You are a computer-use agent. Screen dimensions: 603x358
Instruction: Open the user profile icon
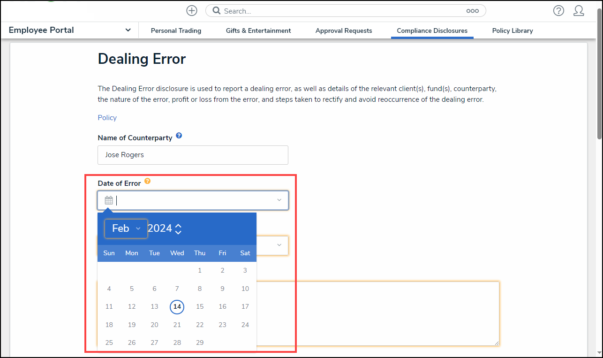[579, 11]
